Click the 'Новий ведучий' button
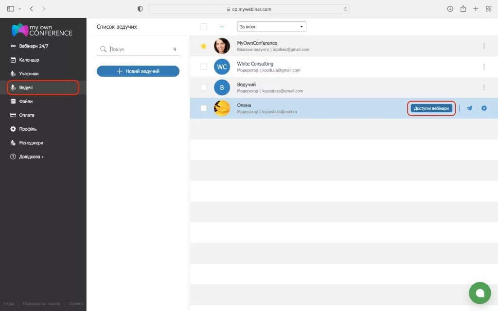498x311 pixels. [x=138, y=71]
